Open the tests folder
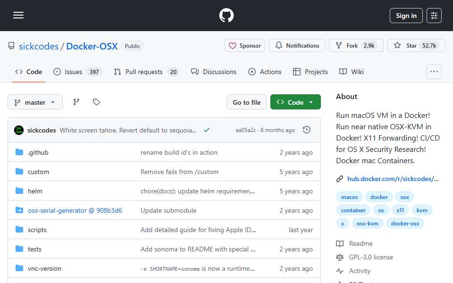Image resolution: width=453 pixels, height=283 pixels. (34, 249)
